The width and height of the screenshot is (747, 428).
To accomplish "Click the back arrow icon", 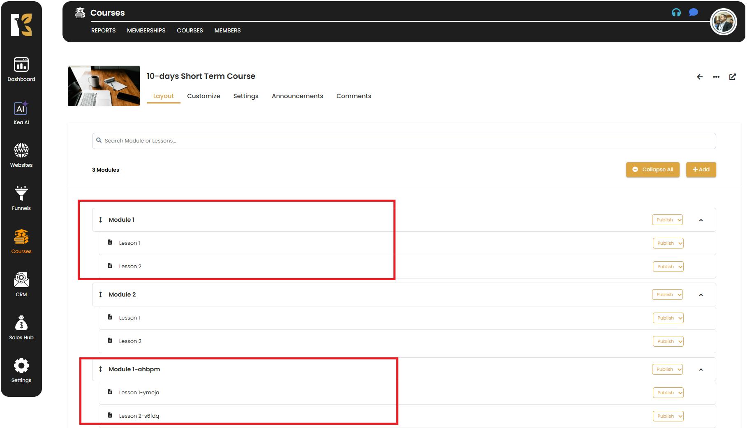I will 699,77.
